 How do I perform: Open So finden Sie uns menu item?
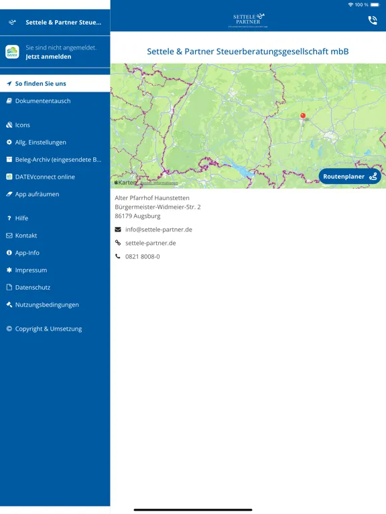pyautogui.click(x=55, y=84)
